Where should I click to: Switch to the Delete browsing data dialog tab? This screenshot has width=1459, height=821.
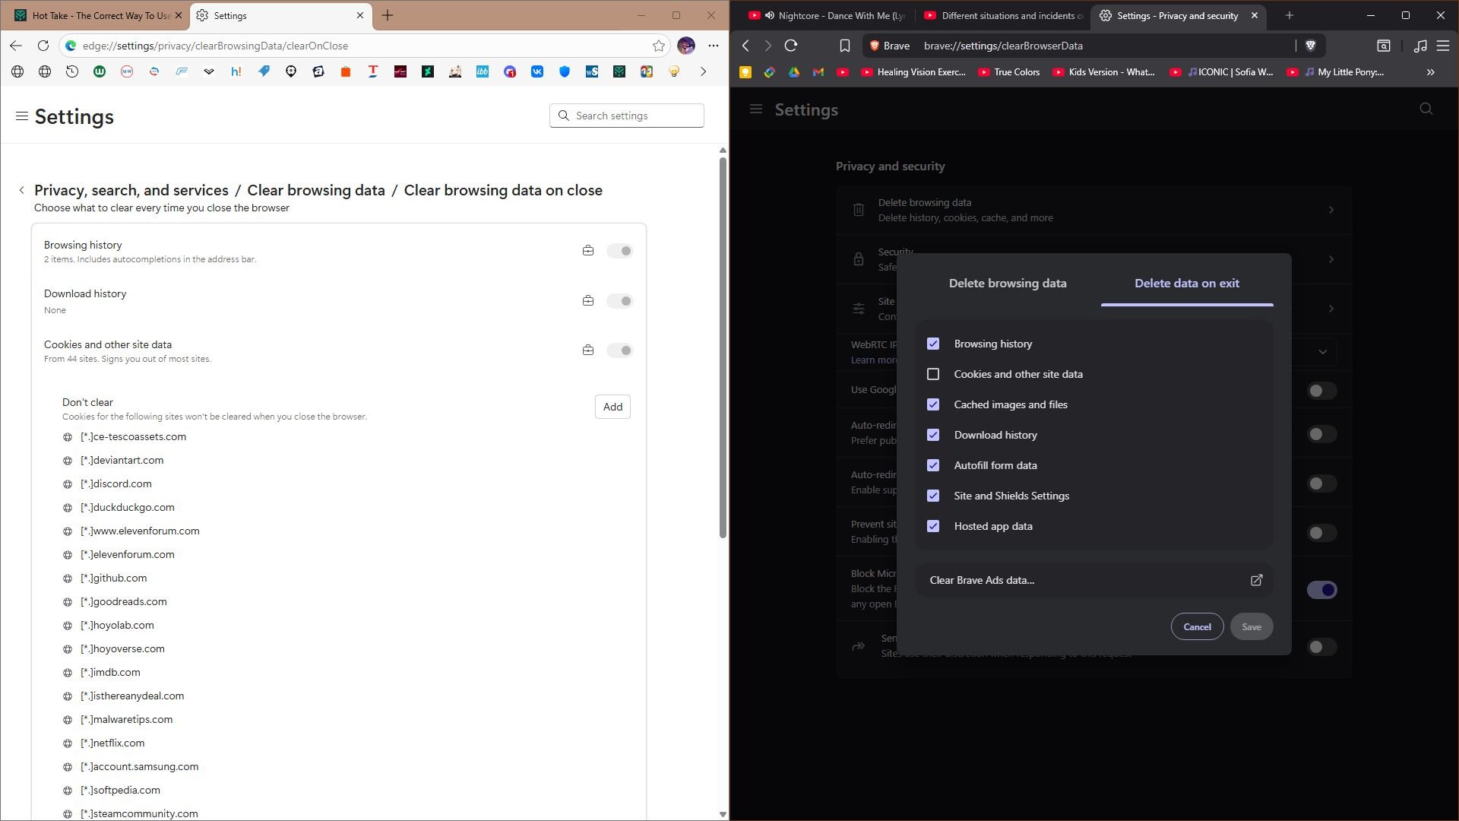click(x=1008, y=284)
